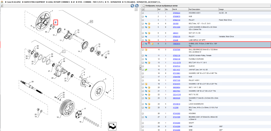Sort by the Part Description column header
Screen dimensions: 271x131
tap(204, 9)
